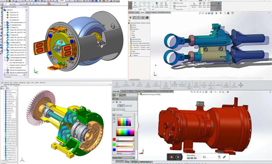Pick a color from the standard swatch grid
272x164 pixels.
point(124,122)
